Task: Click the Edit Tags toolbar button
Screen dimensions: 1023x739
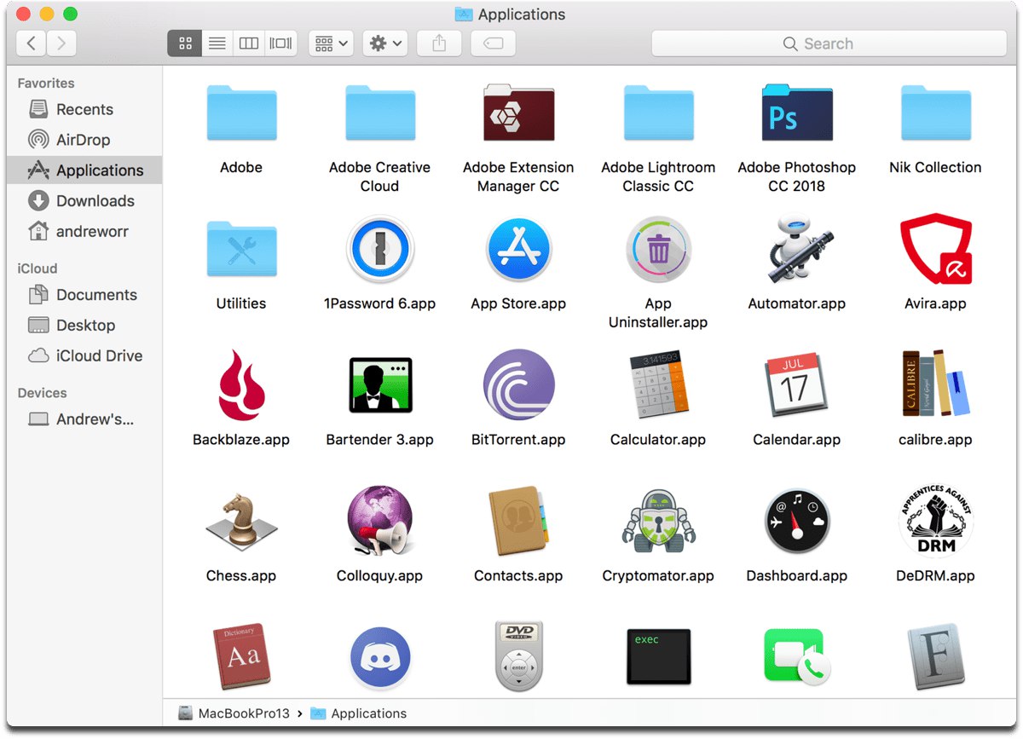Action: point(493,43)
